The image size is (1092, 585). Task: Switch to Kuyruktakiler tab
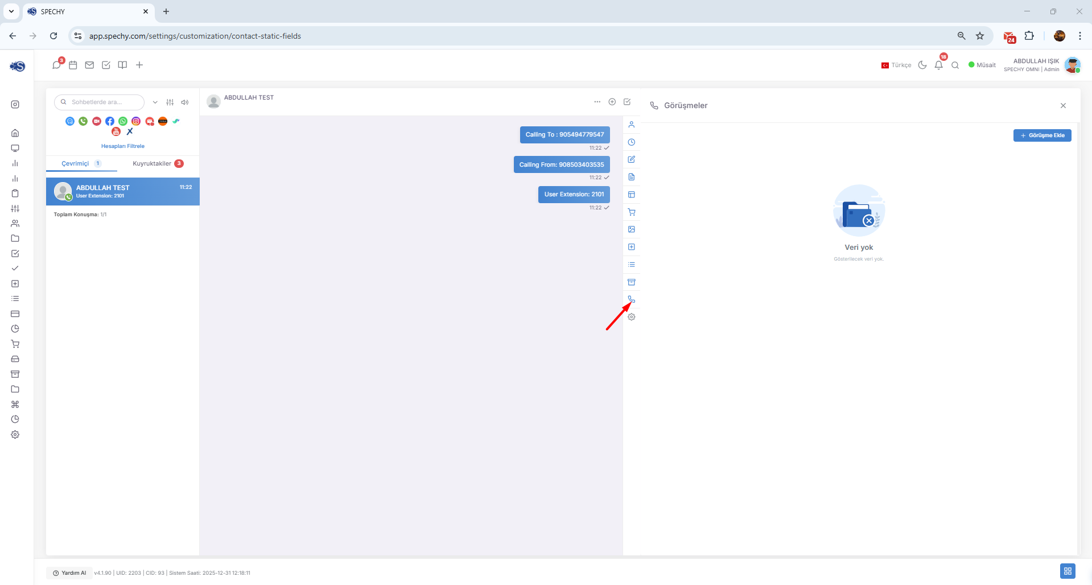pos(158,163)
